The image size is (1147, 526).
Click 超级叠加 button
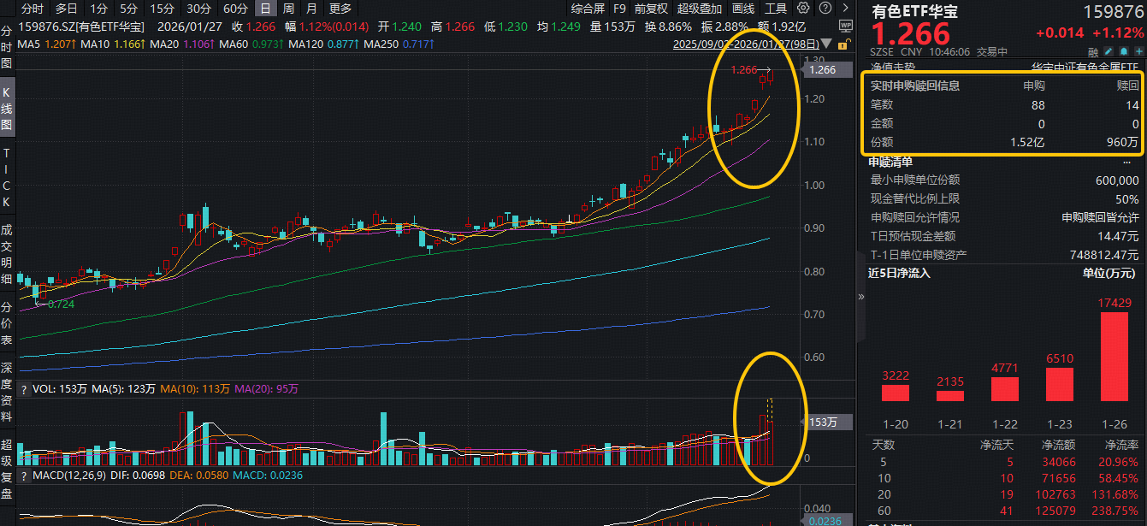[x=699, y=9]
